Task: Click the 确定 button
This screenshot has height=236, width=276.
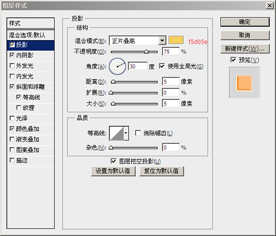Action: pyautogui.click(x=245, y=22)
